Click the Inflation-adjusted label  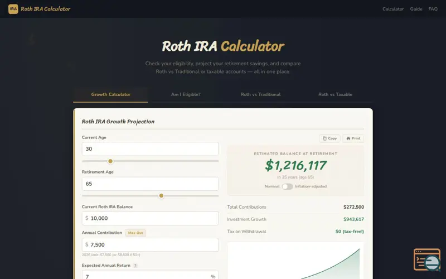(x=311, y=186)
